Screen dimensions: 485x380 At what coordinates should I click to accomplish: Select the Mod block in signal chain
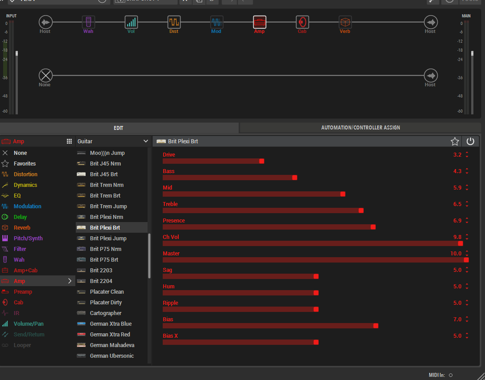pyautogui.click(x=216, y=22)
